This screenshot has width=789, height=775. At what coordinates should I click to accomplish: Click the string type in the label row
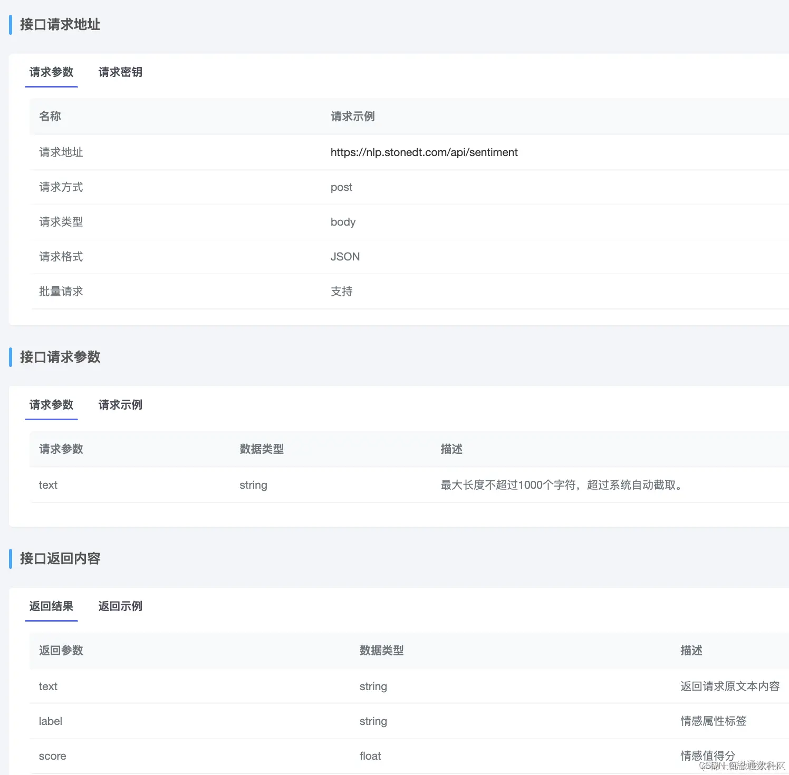tap(373, 721)
